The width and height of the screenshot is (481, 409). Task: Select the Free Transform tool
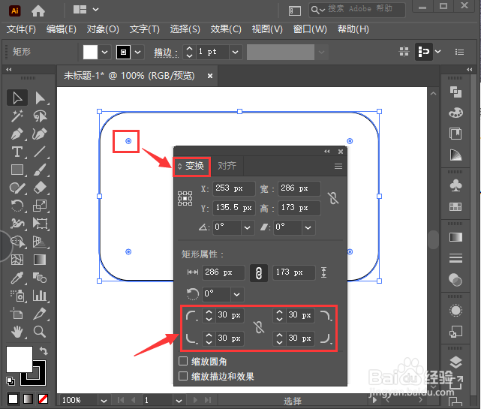pos(41,224)
